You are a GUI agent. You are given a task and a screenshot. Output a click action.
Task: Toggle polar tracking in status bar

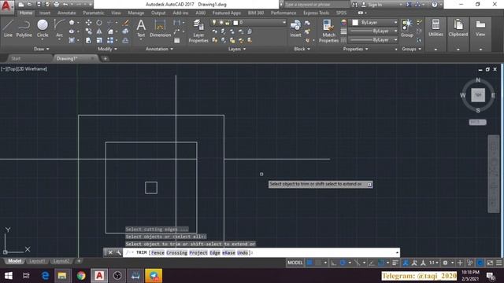[343, 263]
